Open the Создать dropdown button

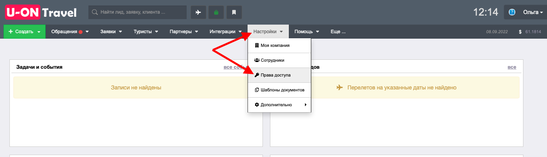tap(25, 32)
